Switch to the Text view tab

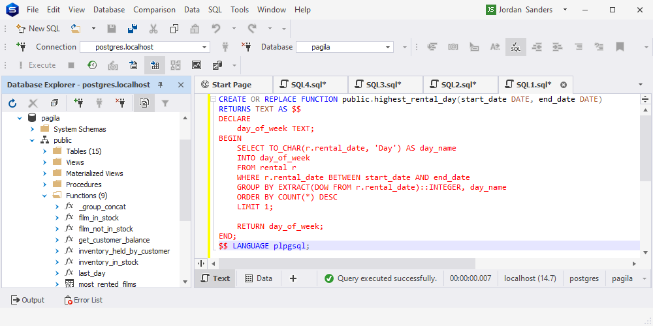[215, 278]
